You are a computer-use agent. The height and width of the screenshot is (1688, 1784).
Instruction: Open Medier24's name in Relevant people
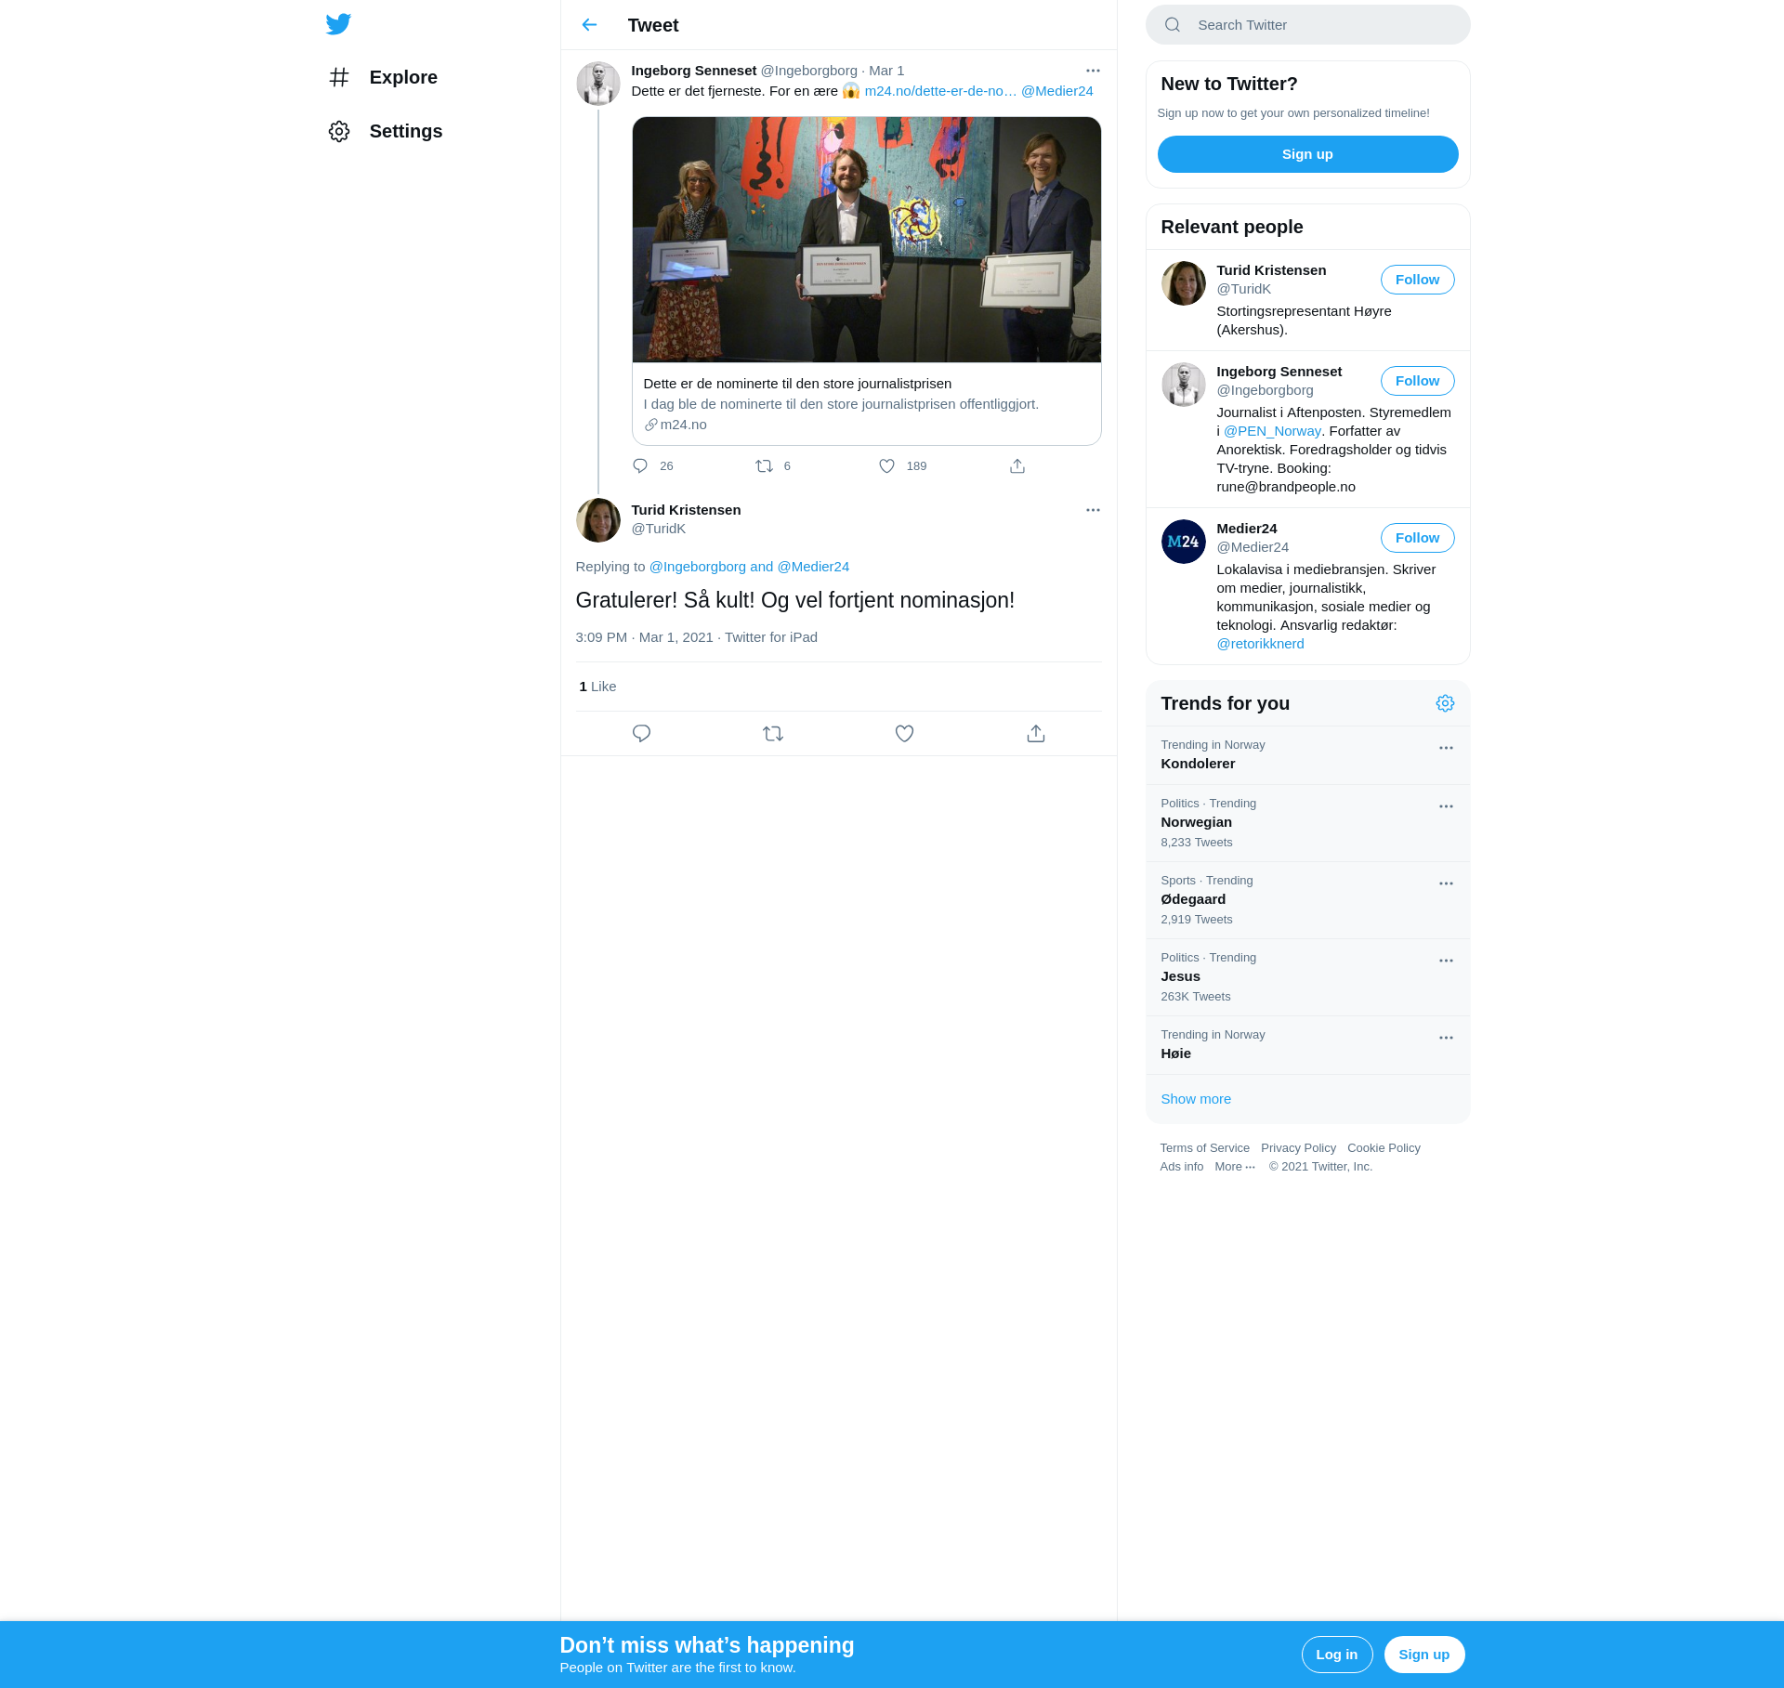click(x=1246, y=529)
